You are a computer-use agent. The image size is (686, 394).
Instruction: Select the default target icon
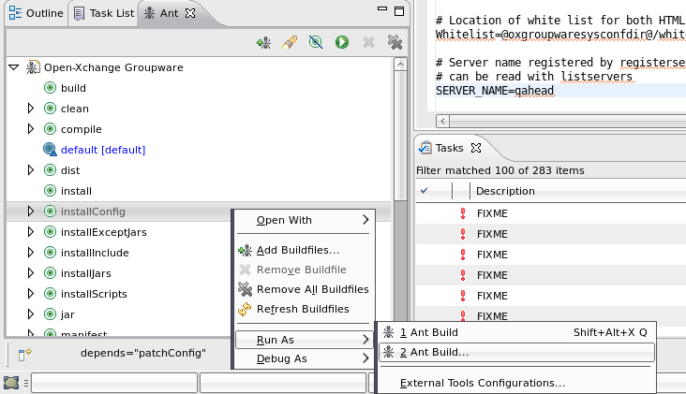pos(51,150)
